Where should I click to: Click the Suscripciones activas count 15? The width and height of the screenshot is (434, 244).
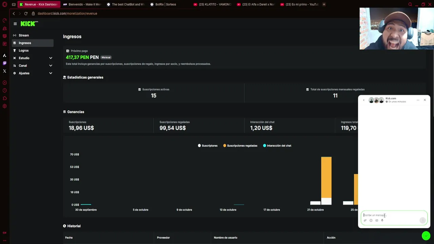tap(154, 96)
